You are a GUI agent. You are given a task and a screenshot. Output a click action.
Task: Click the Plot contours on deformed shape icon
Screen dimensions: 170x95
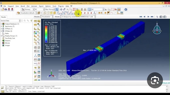click(35, 32)
